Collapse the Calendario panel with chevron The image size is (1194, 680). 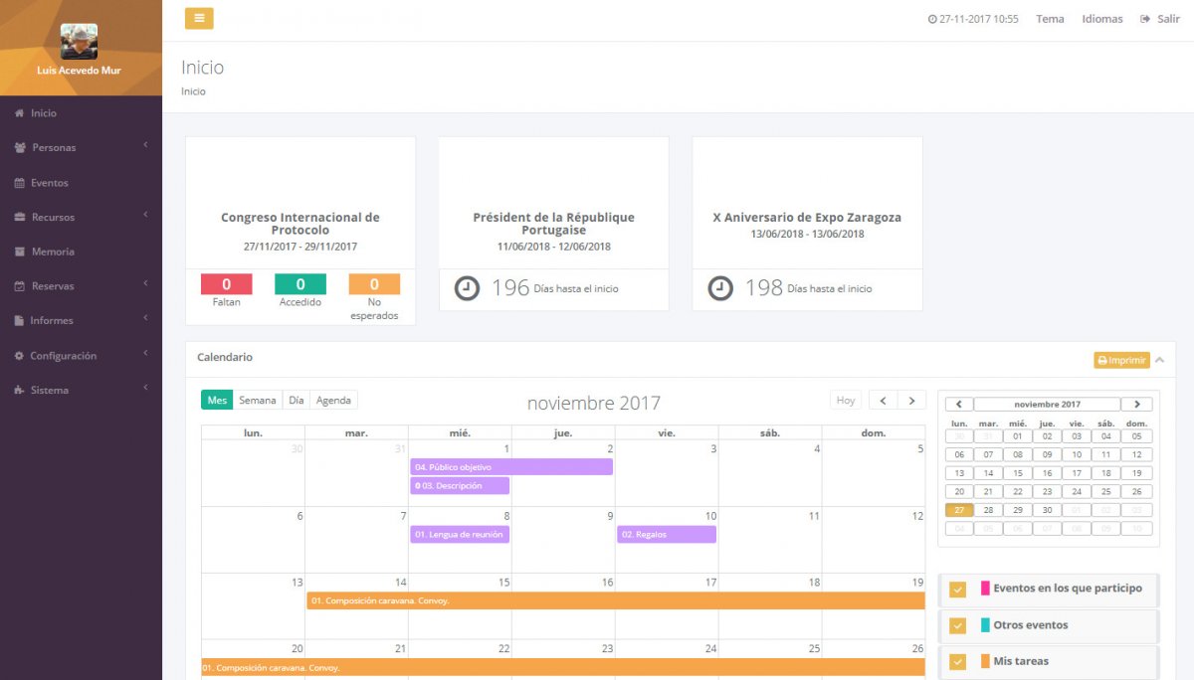pos(1160,360)
